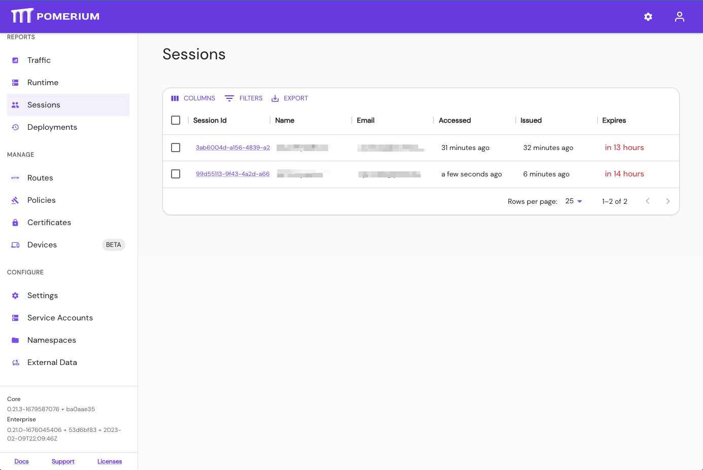
Task: Open Deployments page
Action: (68, 127)
